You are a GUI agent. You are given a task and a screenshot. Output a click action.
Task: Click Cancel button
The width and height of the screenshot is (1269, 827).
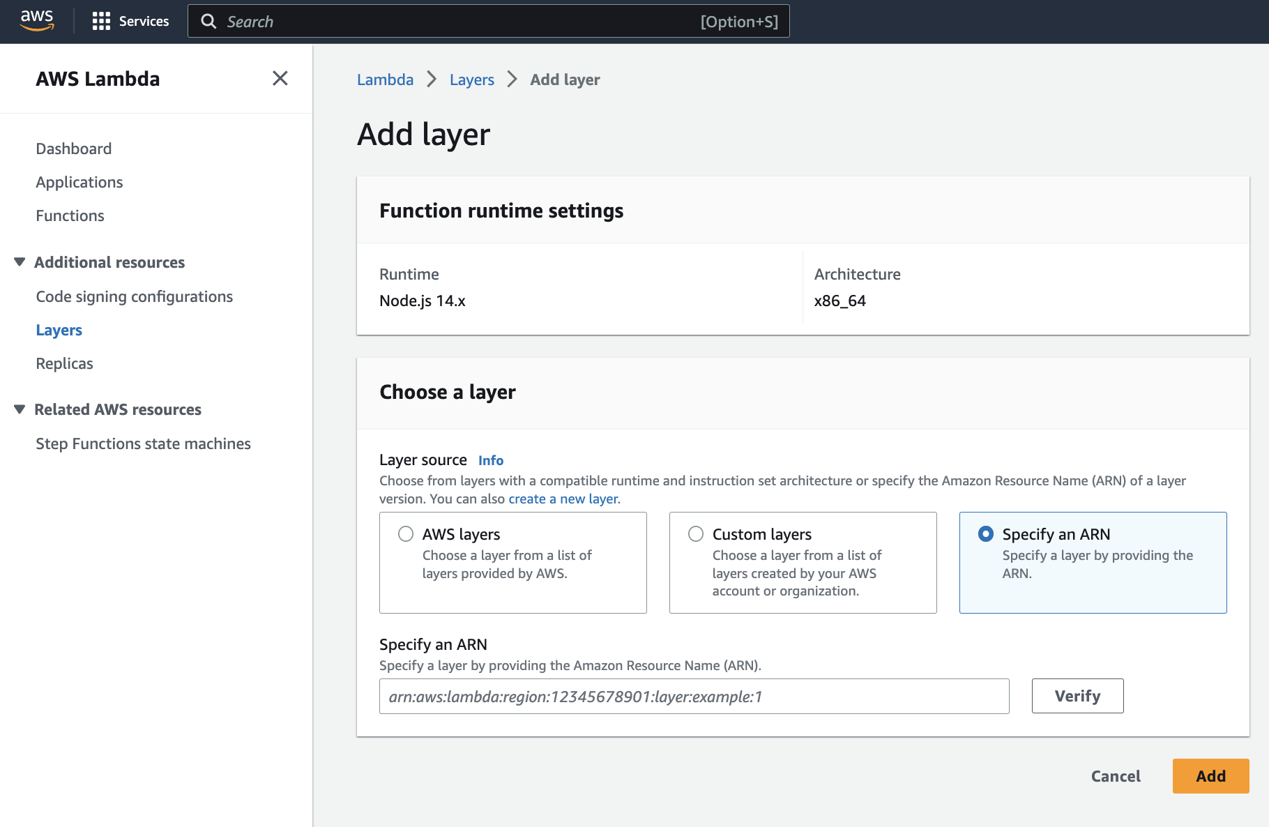(x=1116, y=776)
